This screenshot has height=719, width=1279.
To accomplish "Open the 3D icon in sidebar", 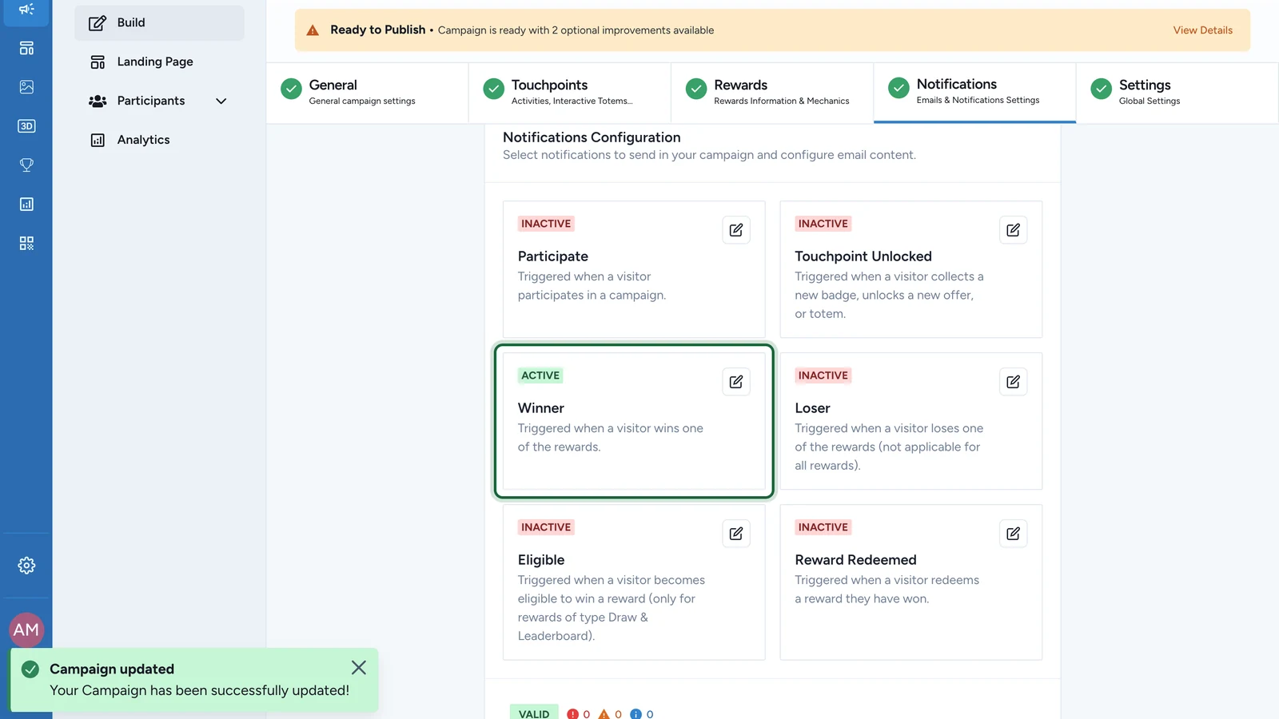I will [x=26, y=126].
